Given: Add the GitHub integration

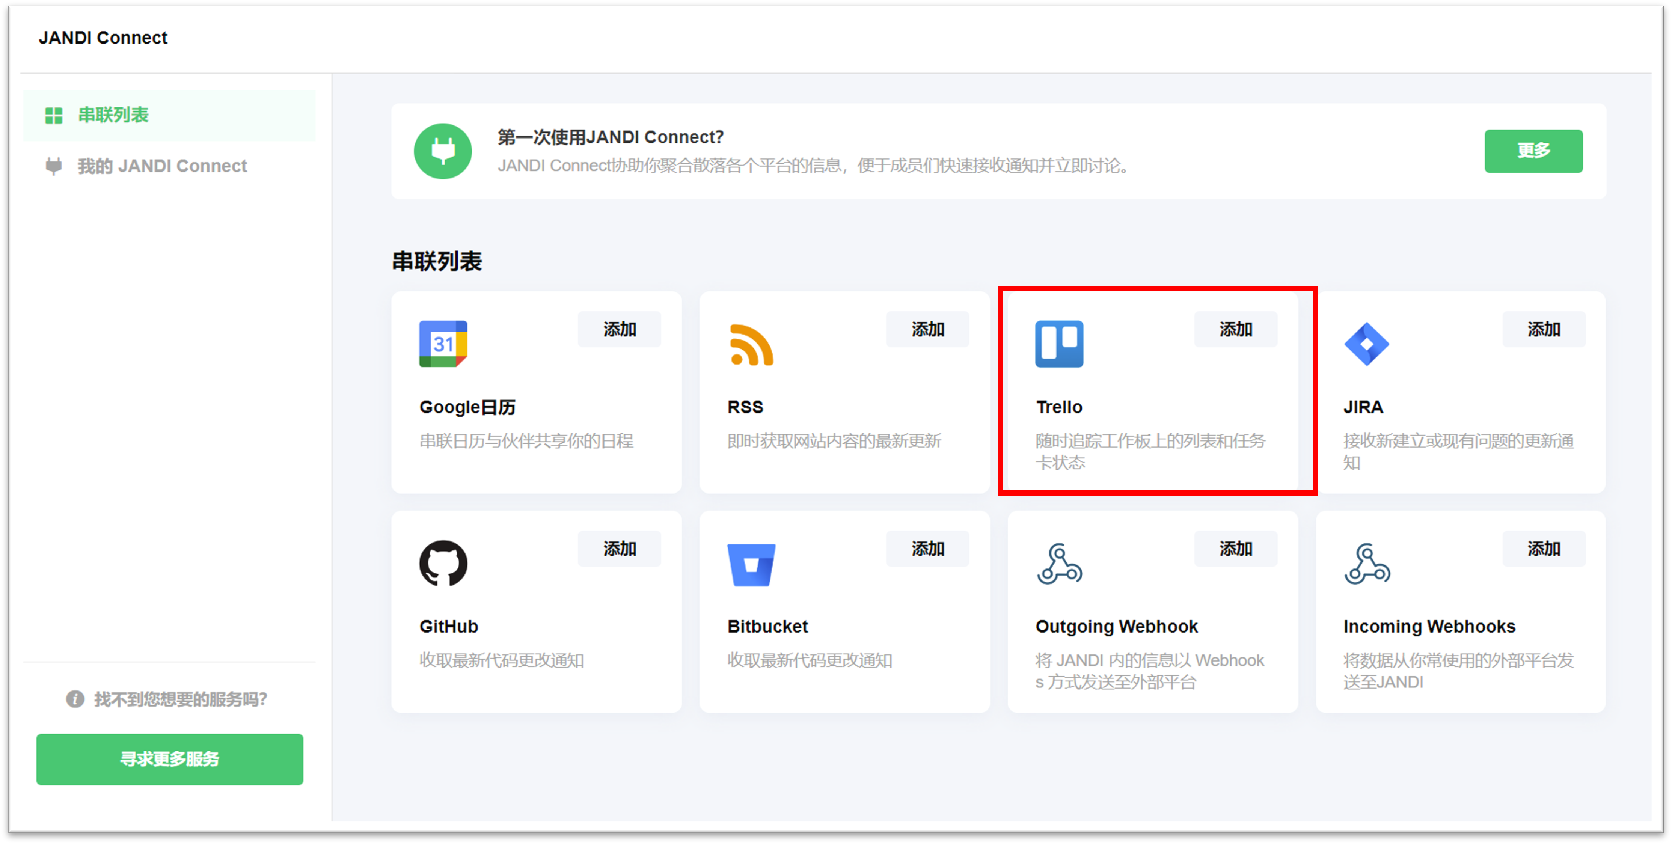Looking at the screenshot, I should point(619,549).
